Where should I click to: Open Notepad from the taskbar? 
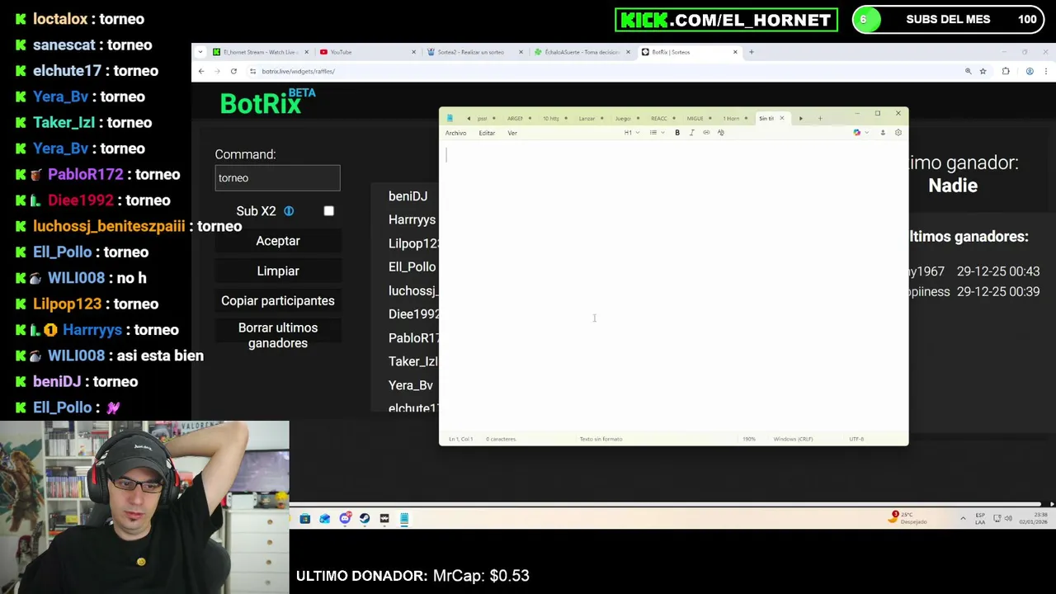point(404,519)
